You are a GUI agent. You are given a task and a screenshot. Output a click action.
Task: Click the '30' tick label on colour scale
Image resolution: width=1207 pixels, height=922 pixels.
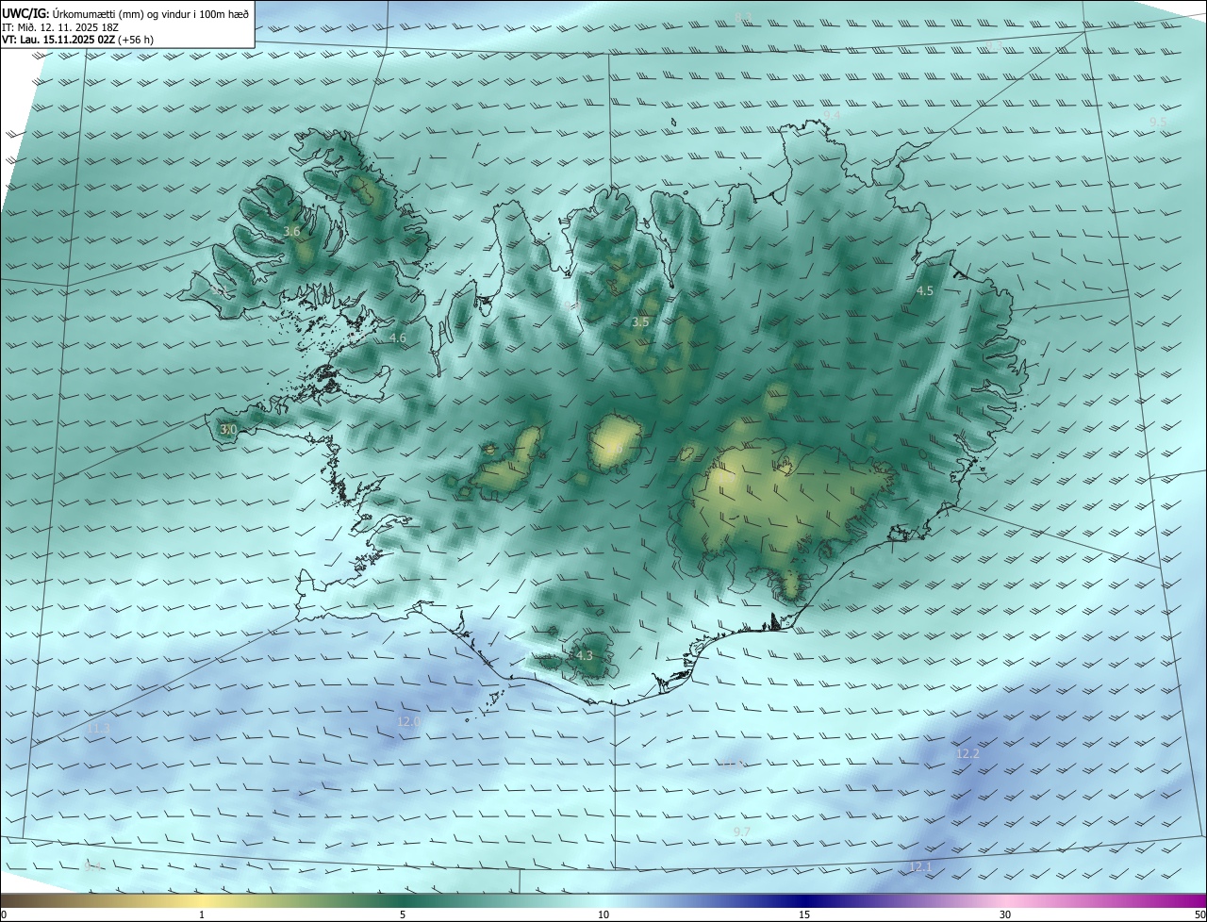(x=1005, y=915)
